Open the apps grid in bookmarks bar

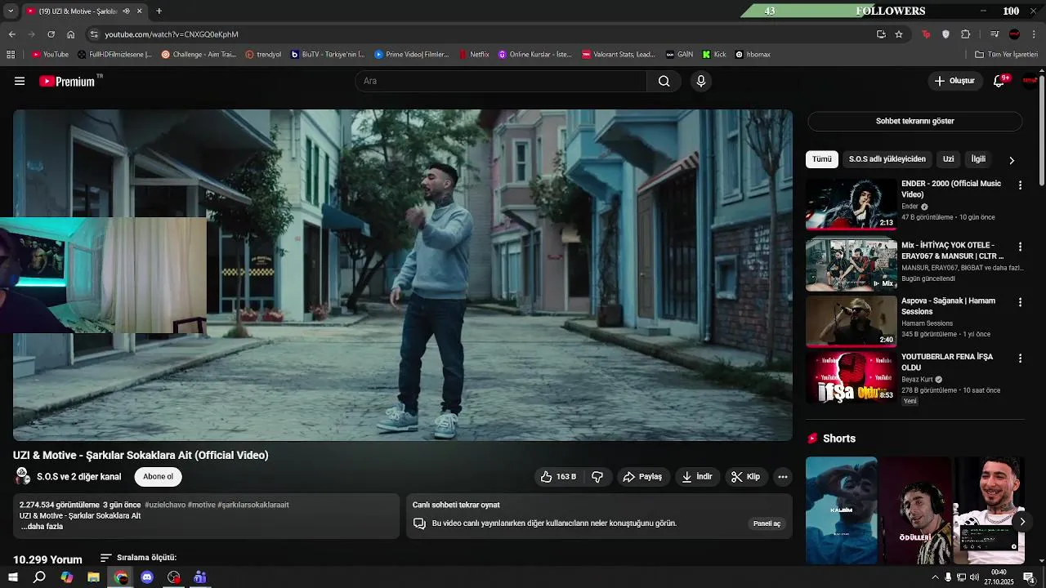pyautogui.click(x=11, y=55)
